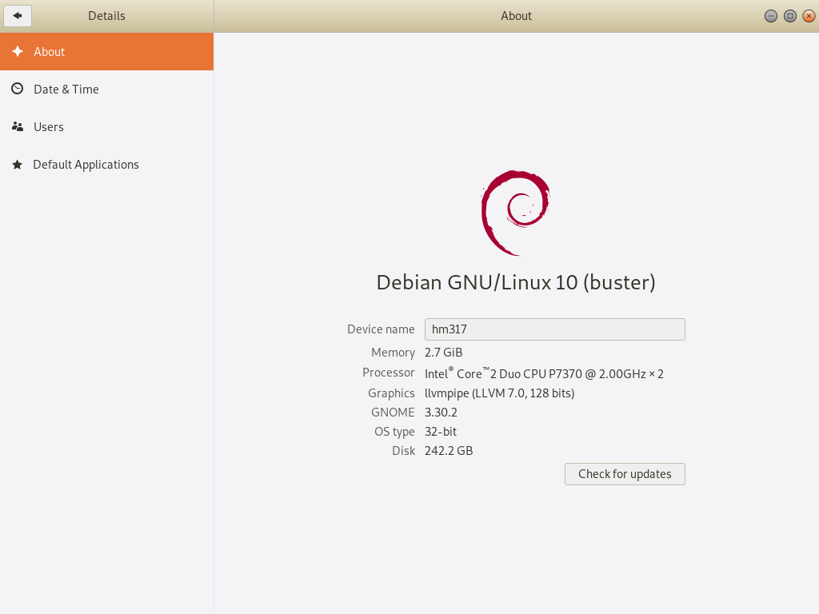This screenshot has height=614, width=819.
Task: Click the Debian swirl logo
Action: [516, 213]
